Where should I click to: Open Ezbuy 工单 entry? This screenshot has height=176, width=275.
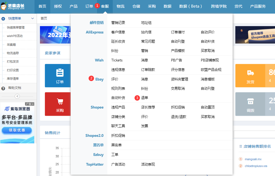(115, 155)
